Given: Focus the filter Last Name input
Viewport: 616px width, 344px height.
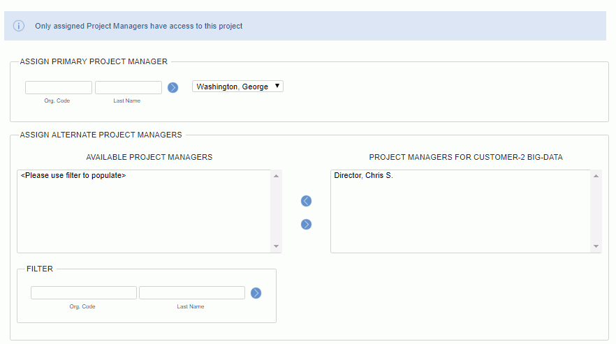Looking at the screenshot, I should [192, 292].
